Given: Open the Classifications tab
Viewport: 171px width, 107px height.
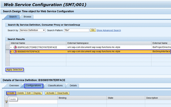Looking at the screenshot, I should pyautogui.click(x=55, y=86).
